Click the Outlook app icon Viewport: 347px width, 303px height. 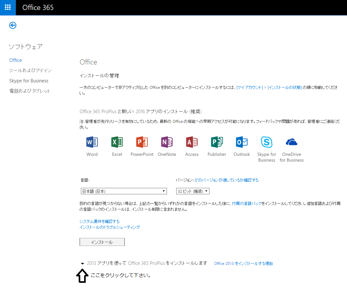tap(242, 142)
